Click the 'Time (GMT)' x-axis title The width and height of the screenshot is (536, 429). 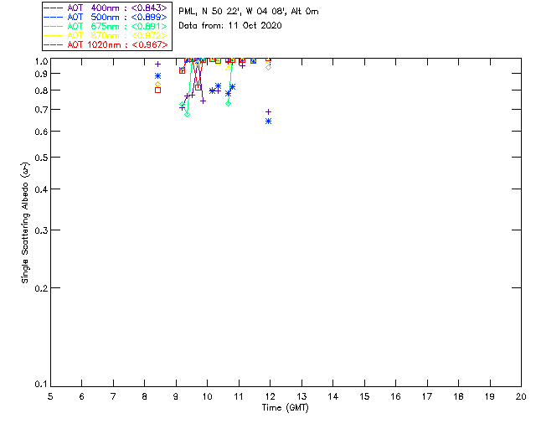tap(285, 408)
